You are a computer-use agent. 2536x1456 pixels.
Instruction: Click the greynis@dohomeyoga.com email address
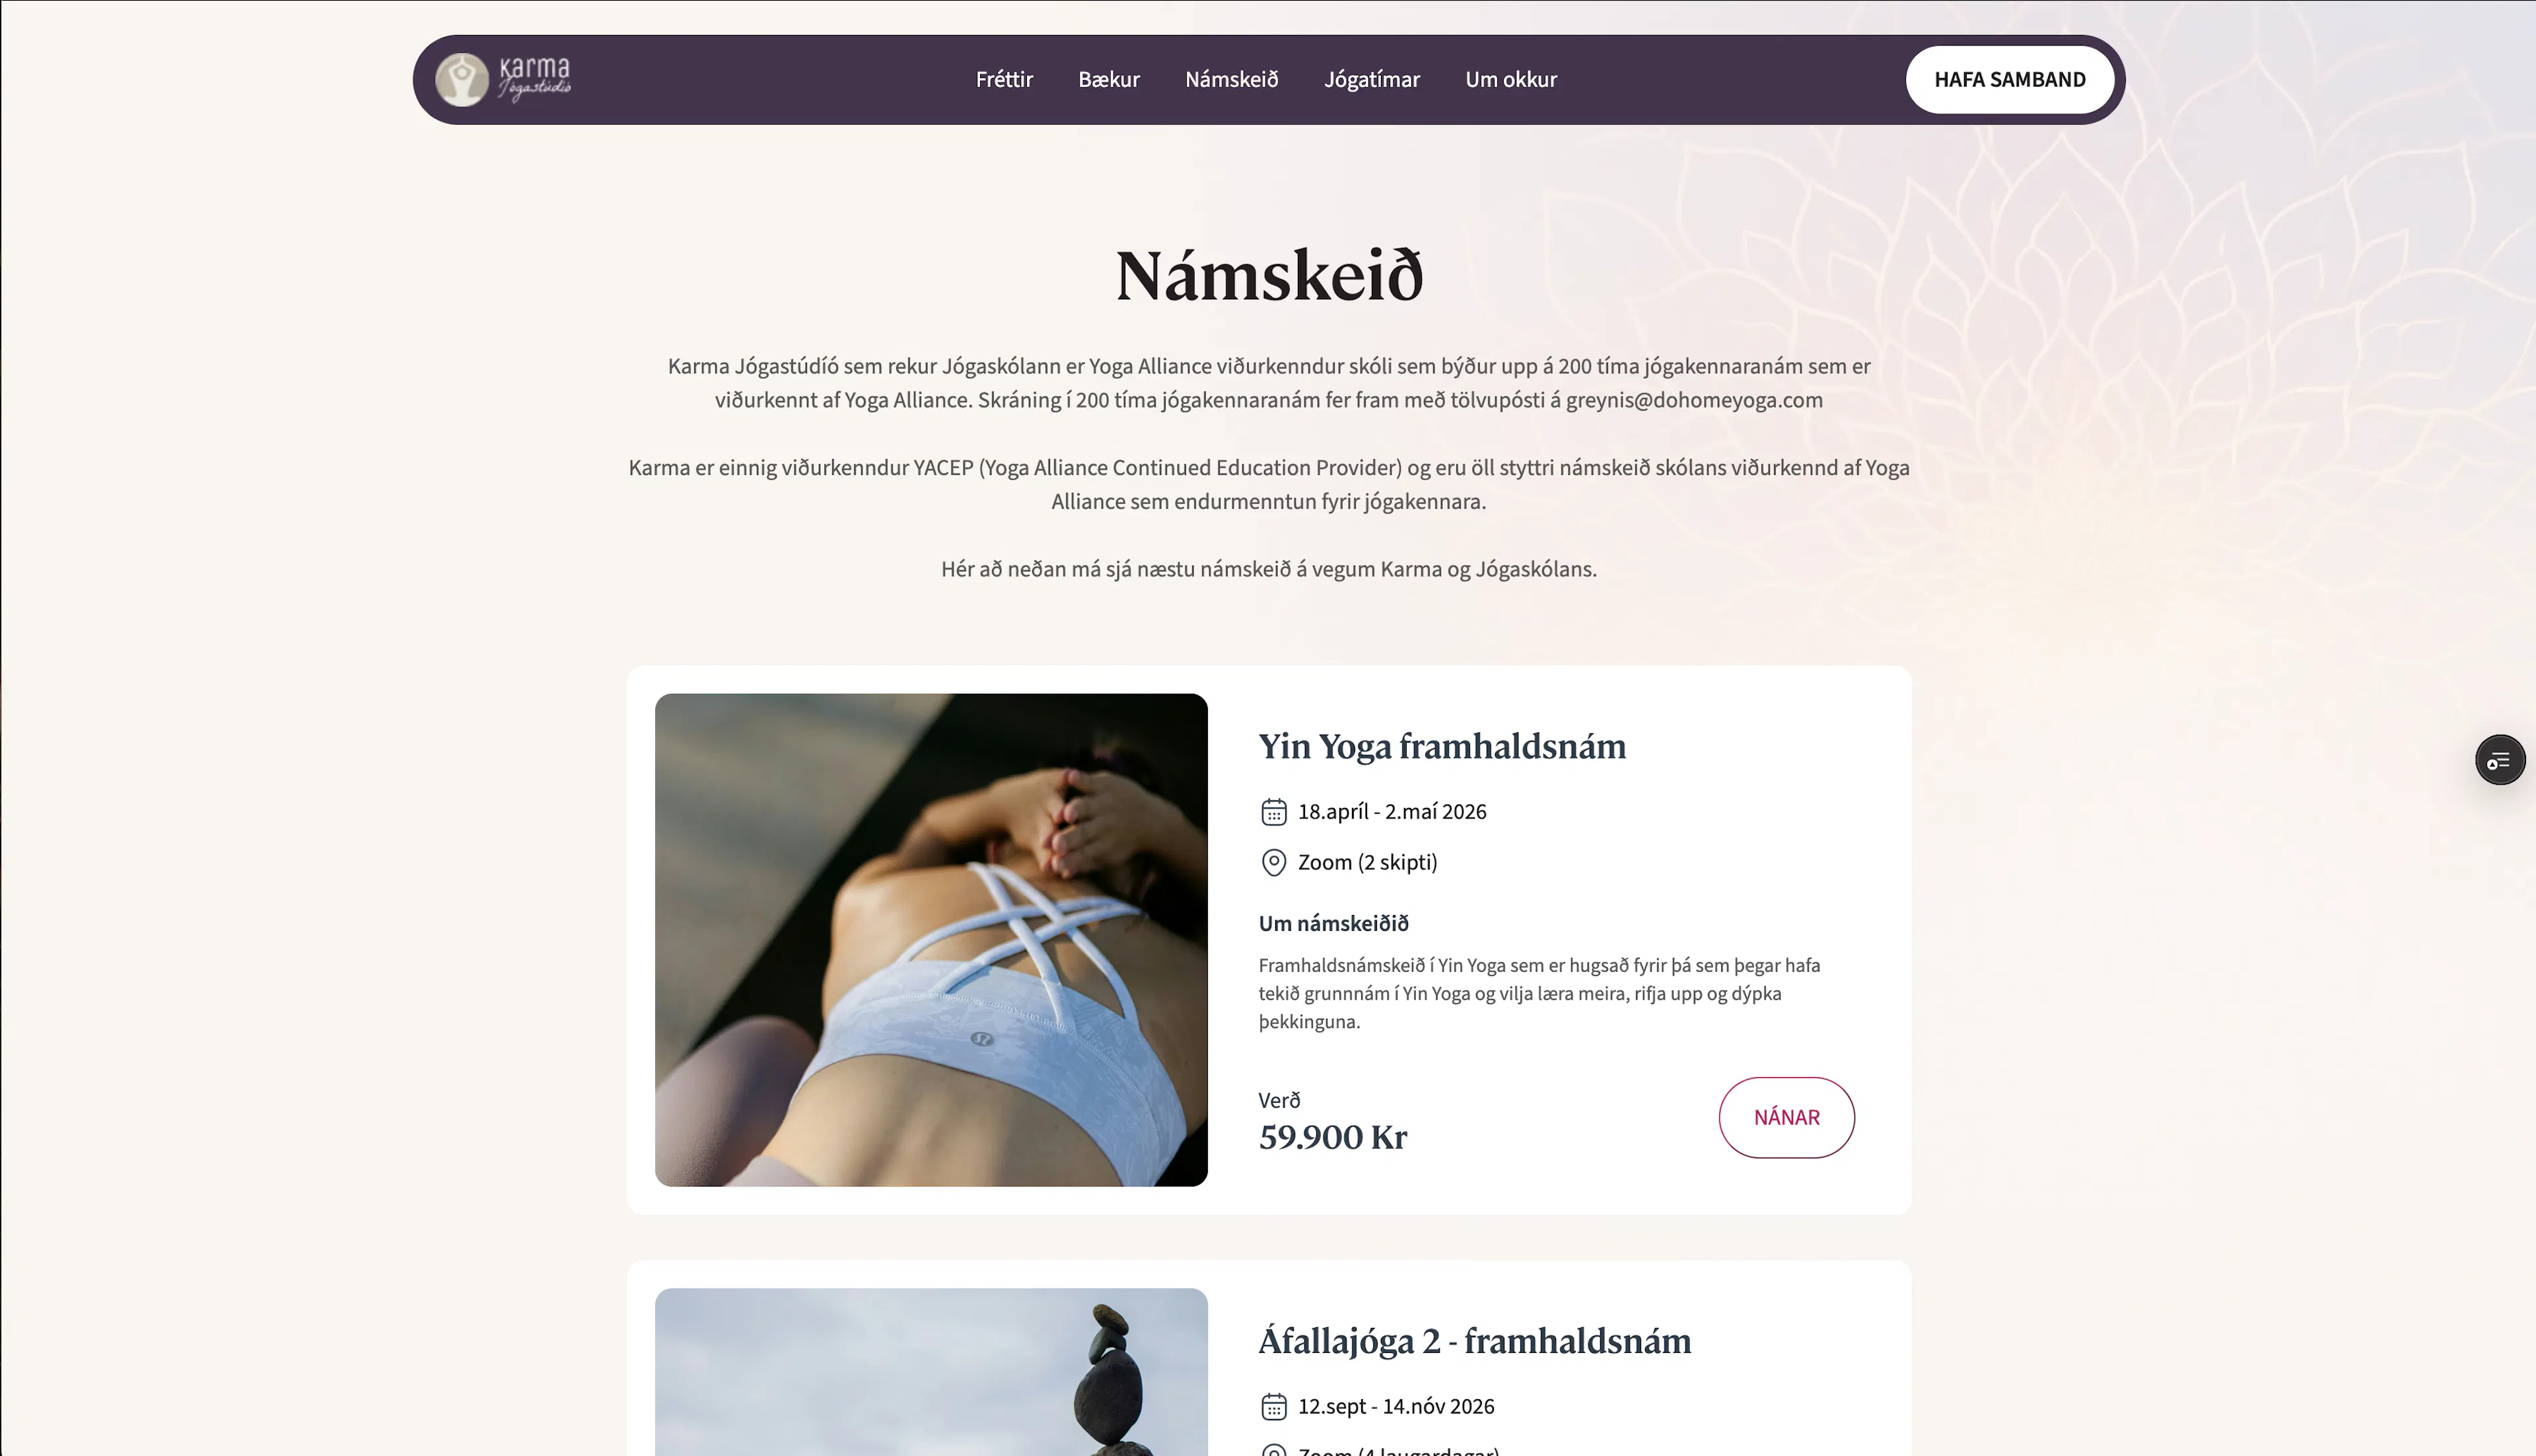(1693, 400)
